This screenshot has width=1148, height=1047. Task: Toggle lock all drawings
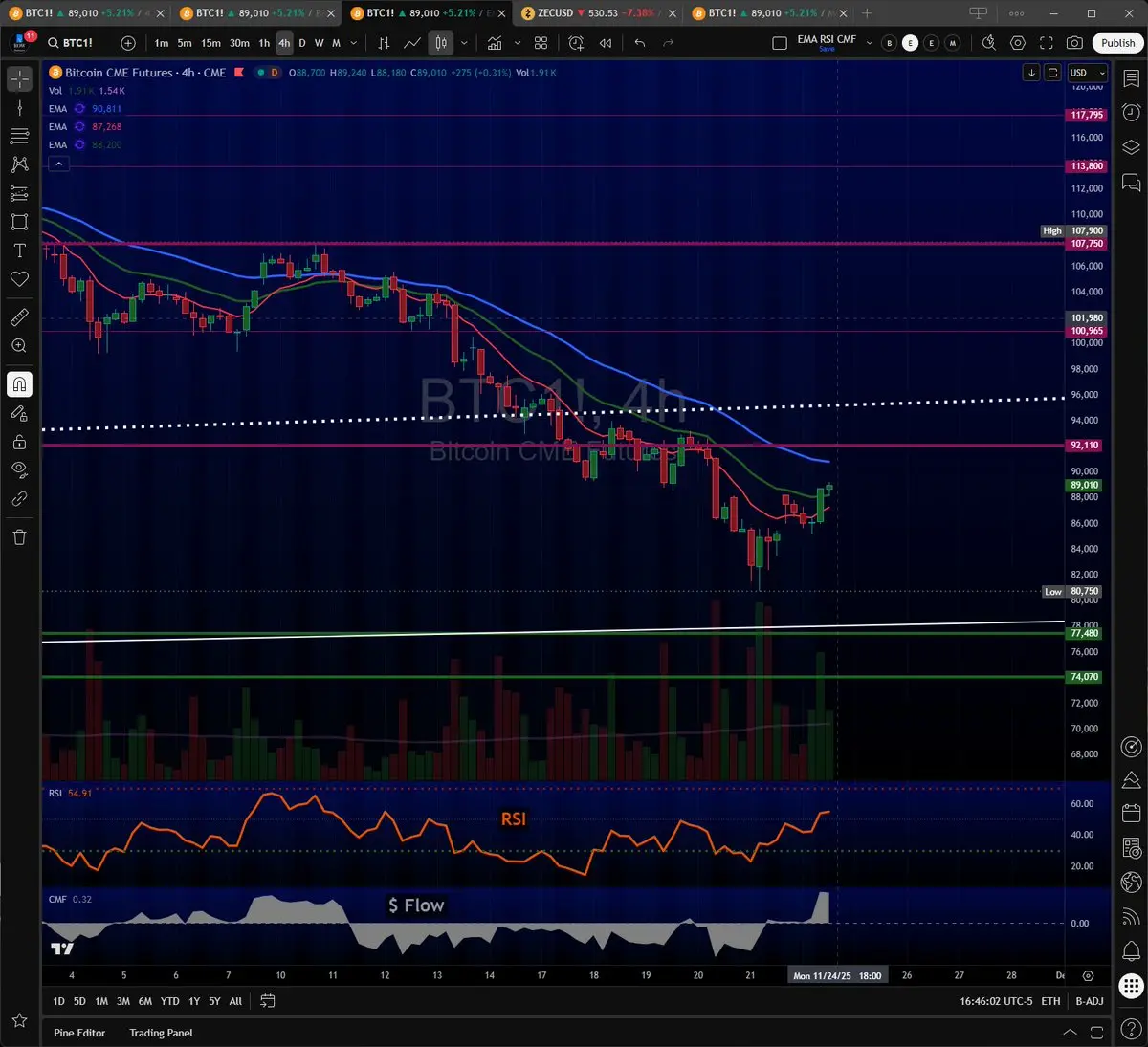[x=19, y=442]
